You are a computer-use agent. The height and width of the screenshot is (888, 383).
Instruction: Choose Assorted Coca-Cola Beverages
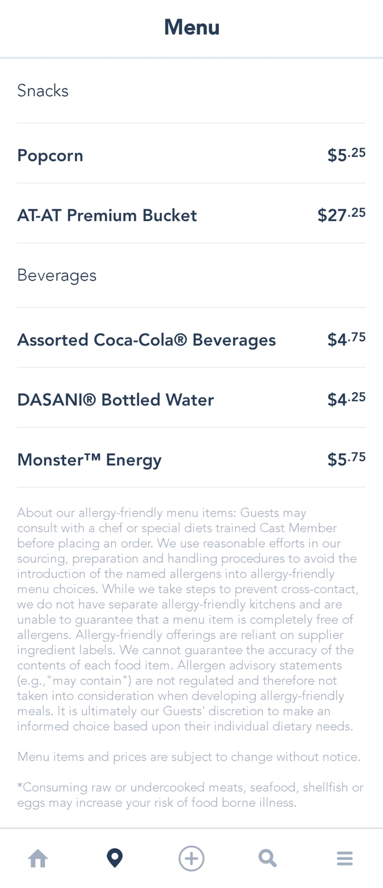pos(147,340)
